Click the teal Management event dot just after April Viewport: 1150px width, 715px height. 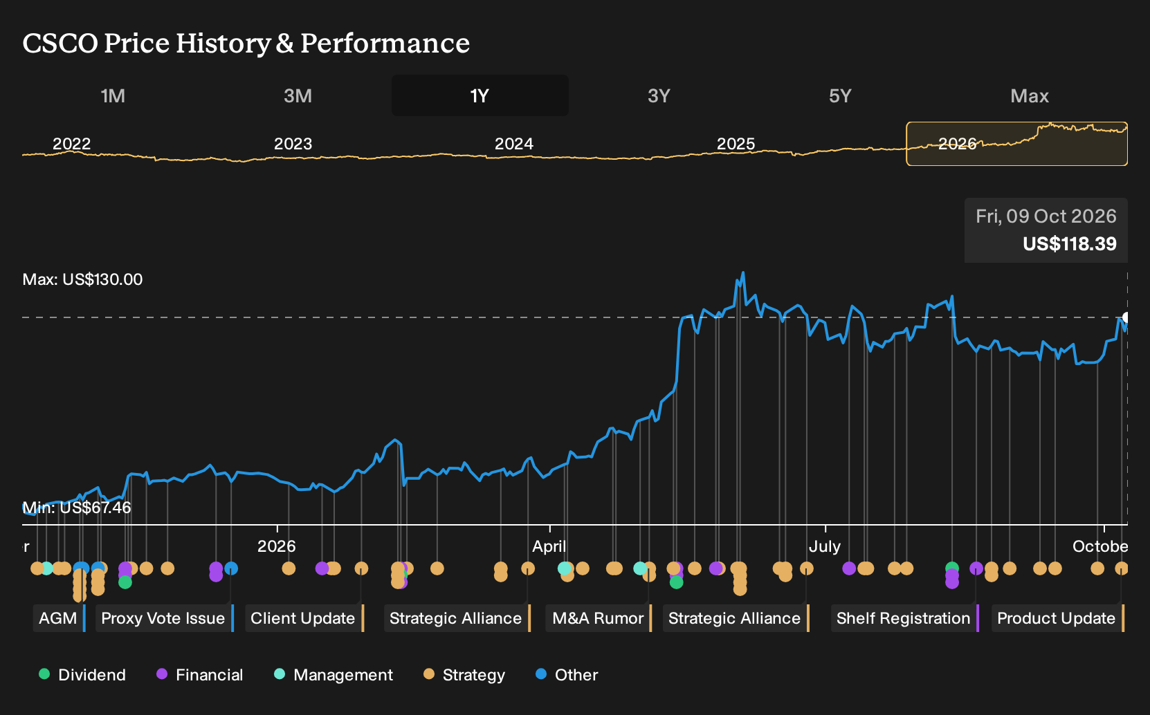click(x=565, y=568)
